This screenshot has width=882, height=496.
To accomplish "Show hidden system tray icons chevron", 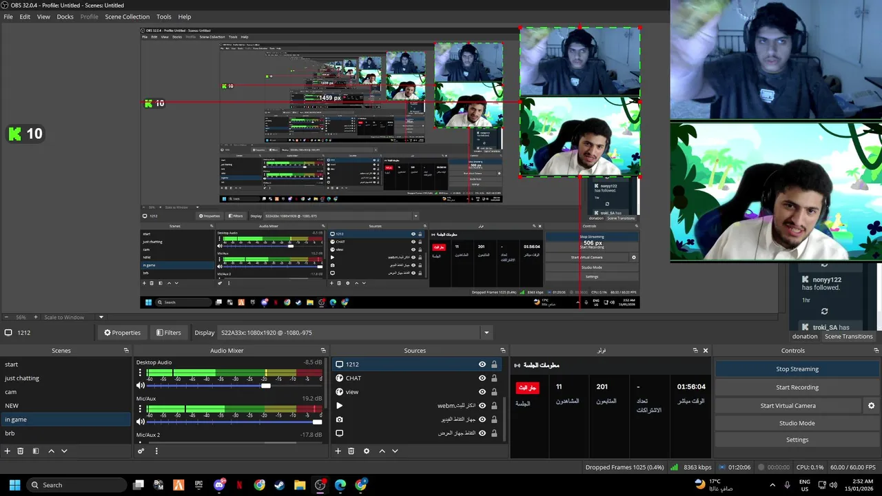I will (772, 485).
